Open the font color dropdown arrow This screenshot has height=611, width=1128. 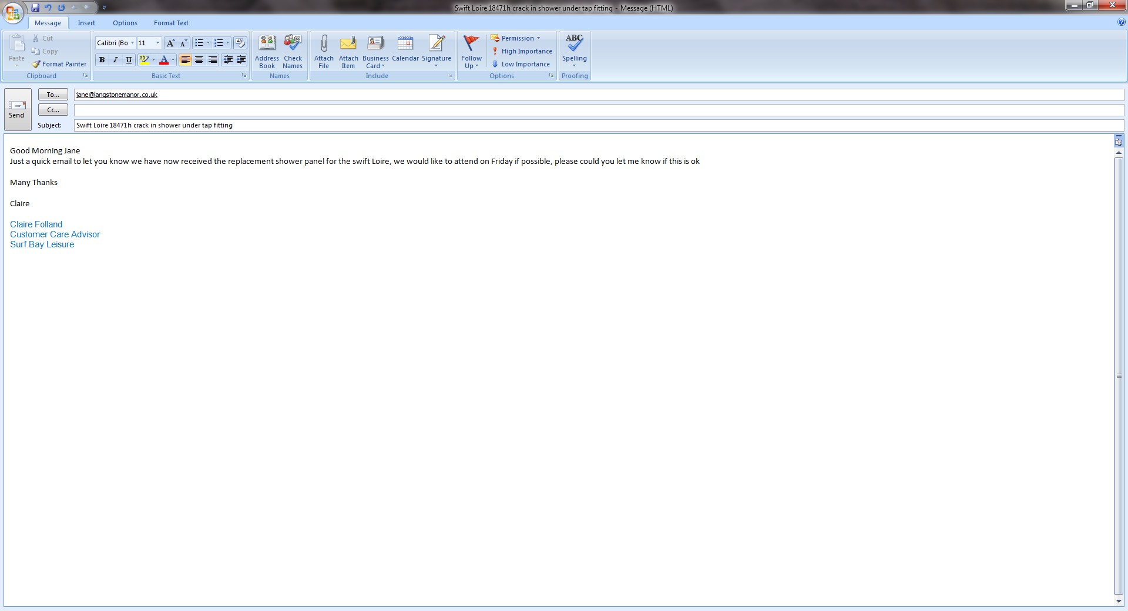click(173, 60)
